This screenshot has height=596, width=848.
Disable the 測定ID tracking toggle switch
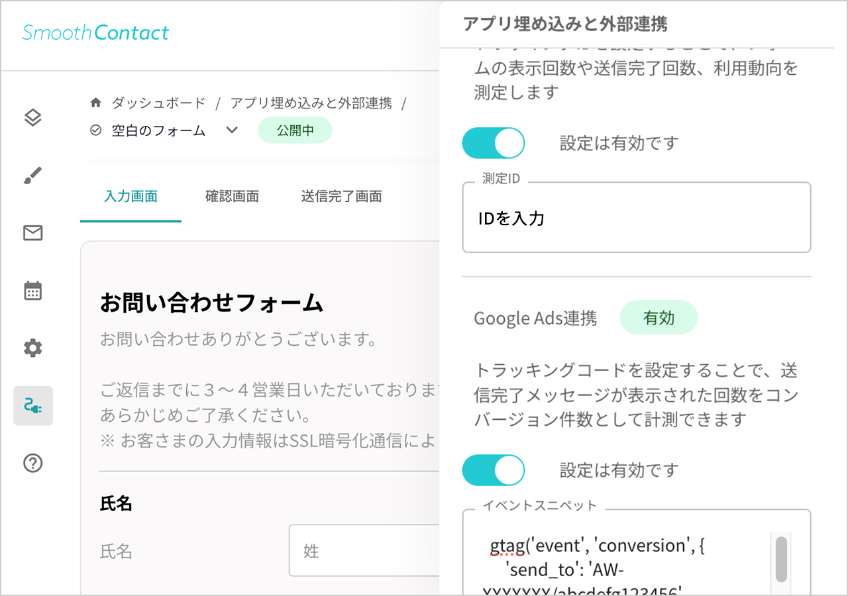[x=494, y=142]
